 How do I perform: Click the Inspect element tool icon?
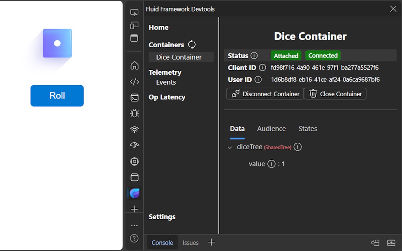134,13
